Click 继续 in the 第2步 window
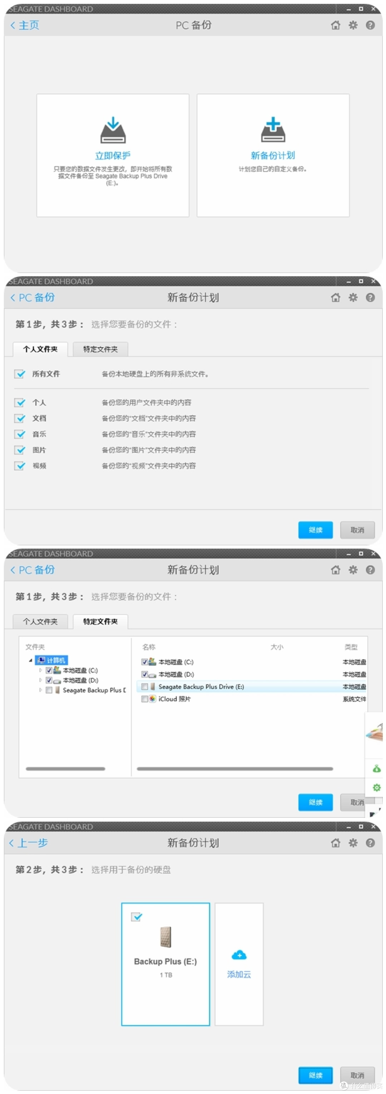This screenshot has width=386, height=1094. (x=315, y=1075)
